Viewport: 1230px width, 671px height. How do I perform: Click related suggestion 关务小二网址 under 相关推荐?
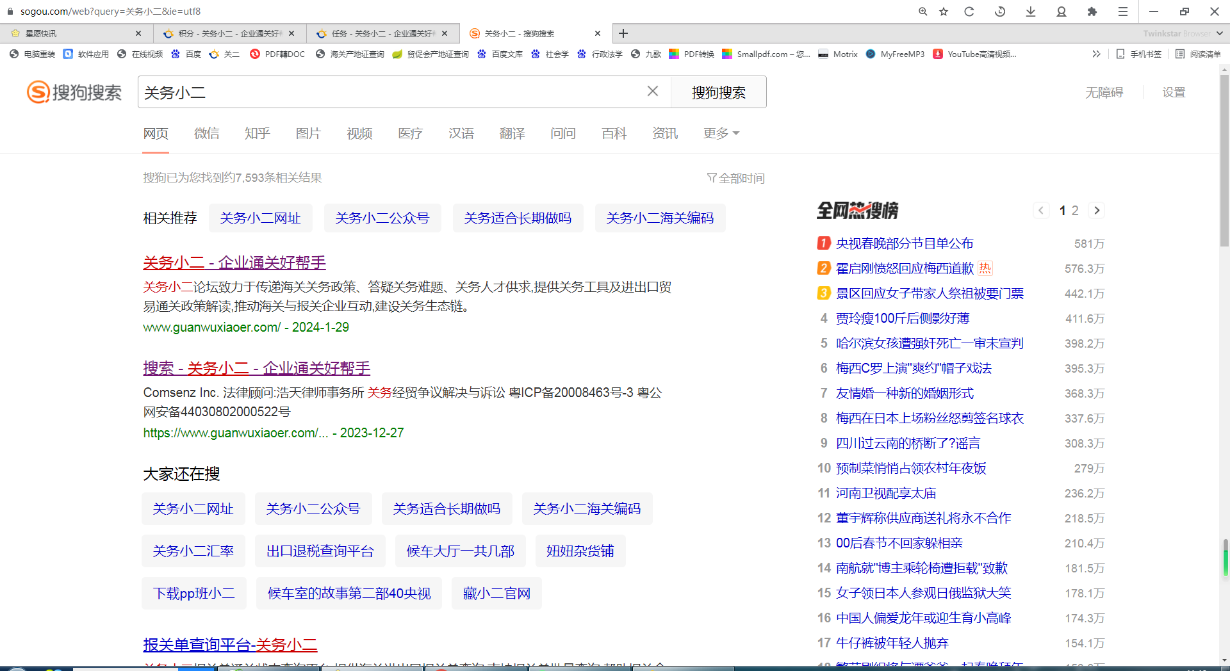click(260, 218)
